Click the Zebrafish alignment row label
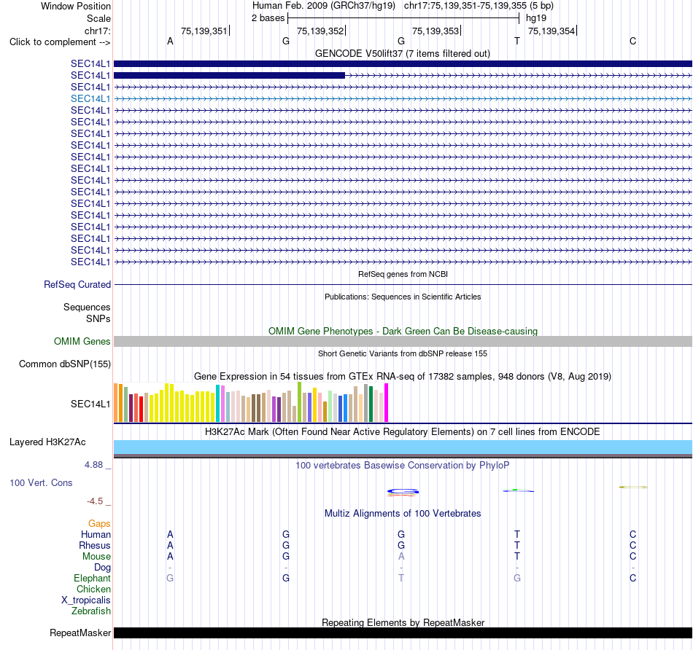Image resolution: width=693 pixels, height=650 pixels. pyautogui.click(x=91, y=611)
